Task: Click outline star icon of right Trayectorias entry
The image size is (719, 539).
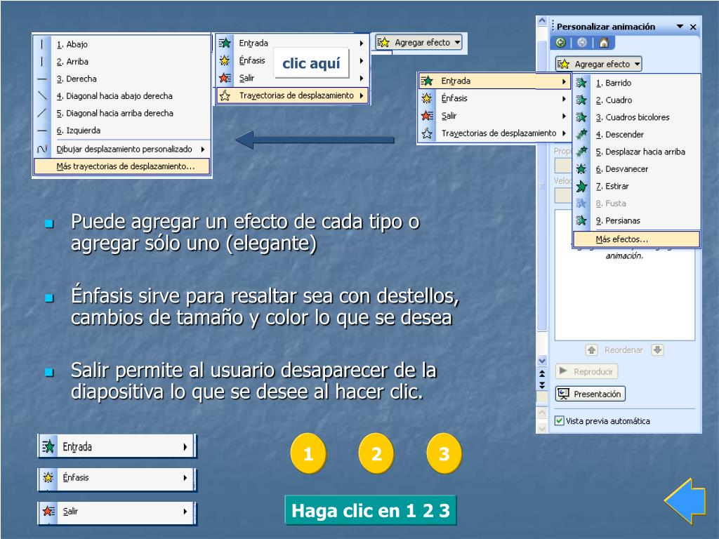Action: 427,133
